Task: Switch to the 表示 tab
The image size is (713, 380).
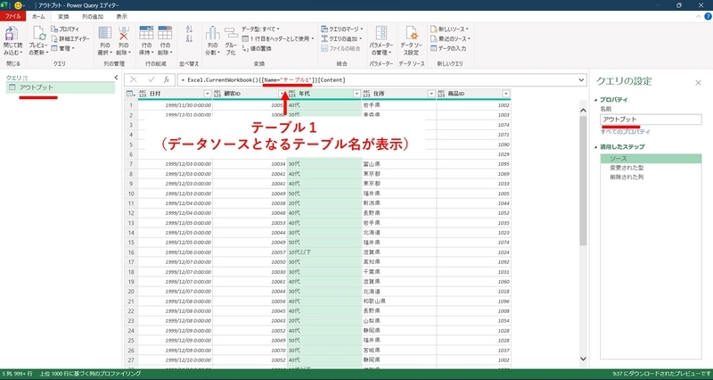Action: 122,16
